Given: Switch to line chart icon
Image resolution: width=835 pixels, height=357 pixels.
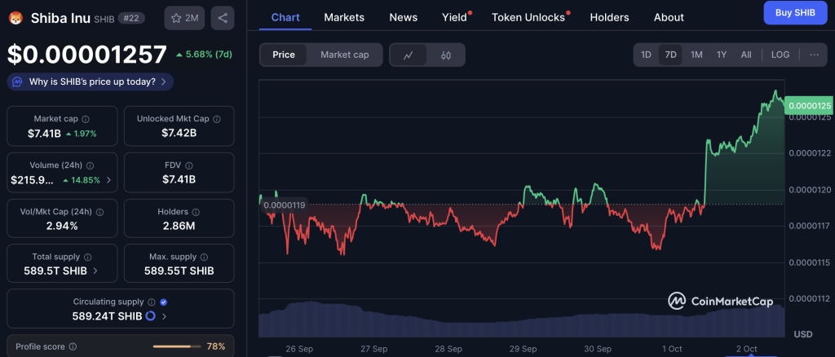Looking at the screenshot, I should coord(409,55).
